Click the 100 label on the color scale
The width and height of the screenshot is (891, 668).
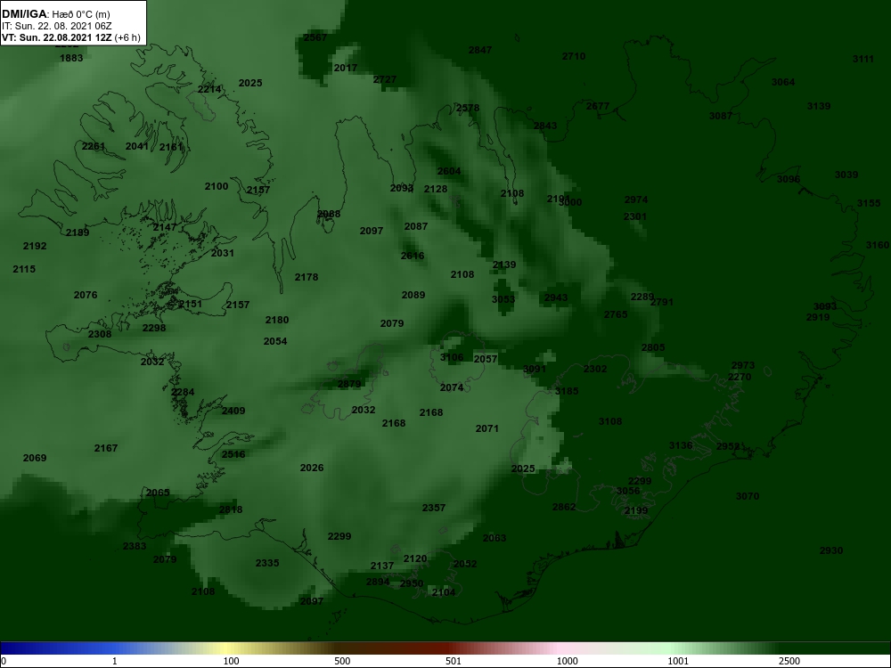click(x=232, y=661)
